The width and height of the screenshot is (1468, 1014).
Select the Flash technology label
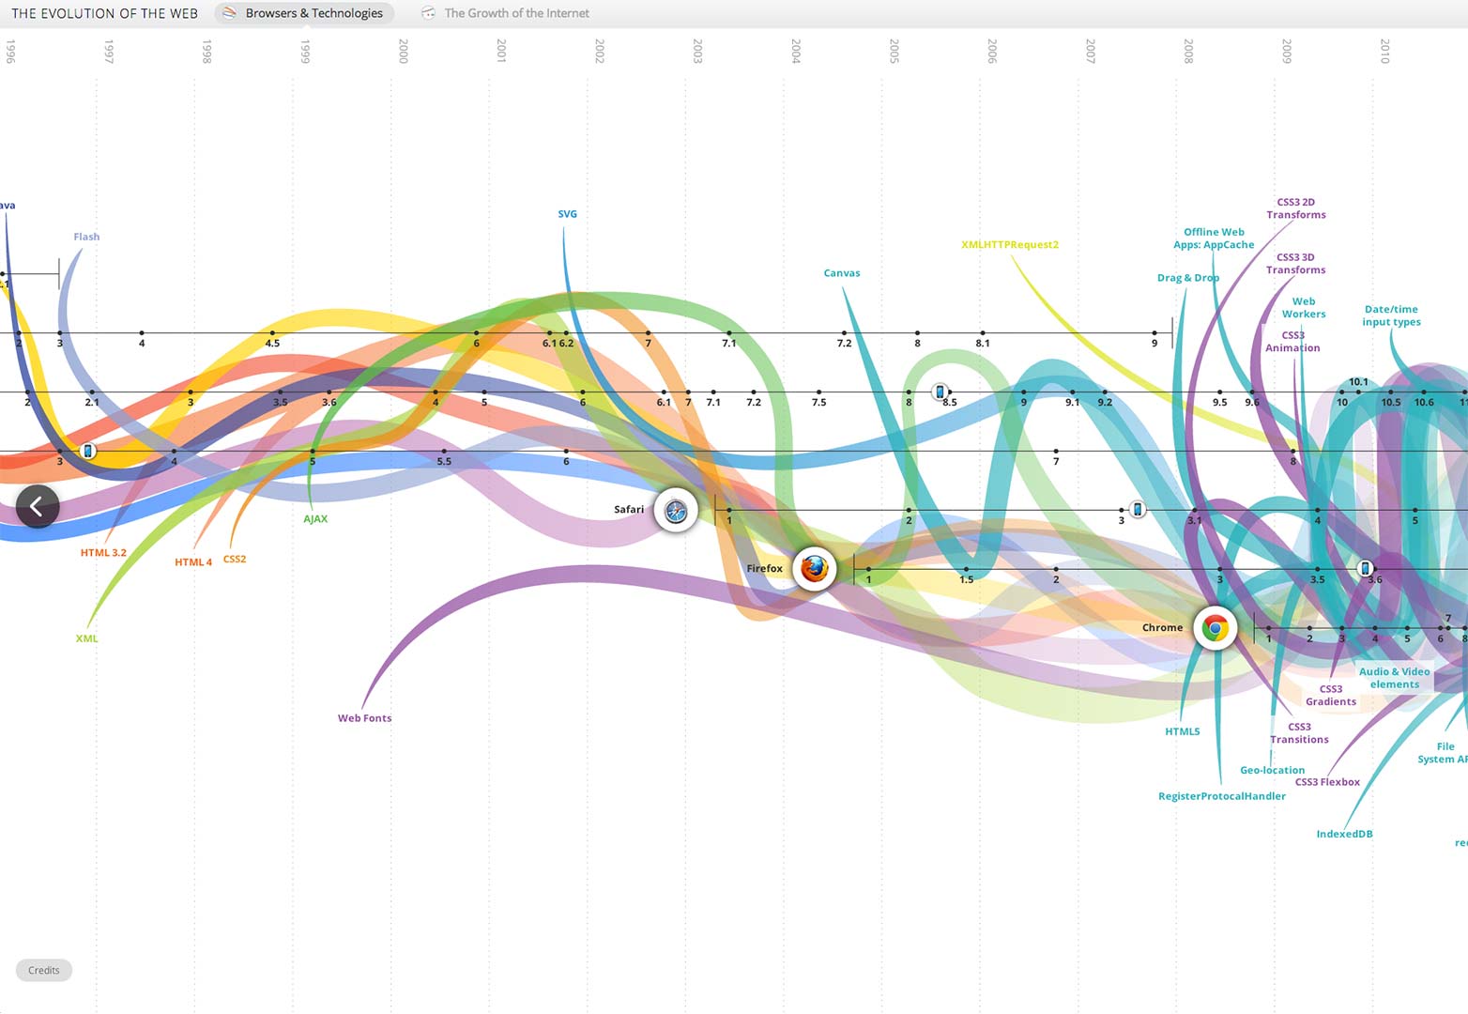click(86, 237)
